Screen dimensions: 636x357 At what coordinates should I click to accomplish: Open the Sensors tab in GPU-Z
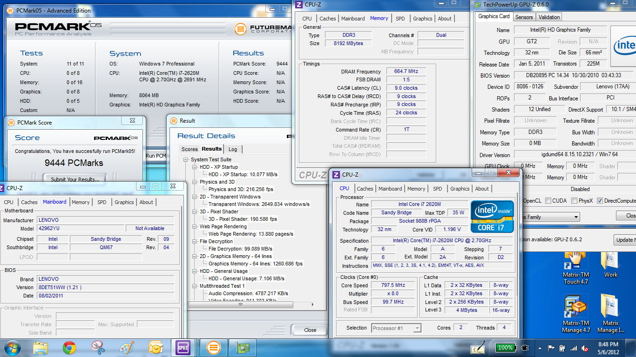tap(524, 17)
